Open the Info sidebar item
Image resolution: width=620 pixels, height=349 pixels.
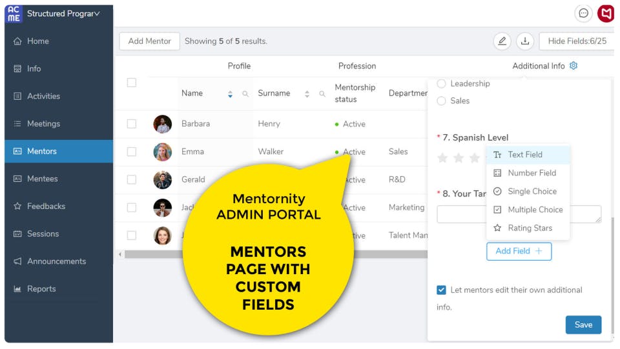tap(59, 68)
